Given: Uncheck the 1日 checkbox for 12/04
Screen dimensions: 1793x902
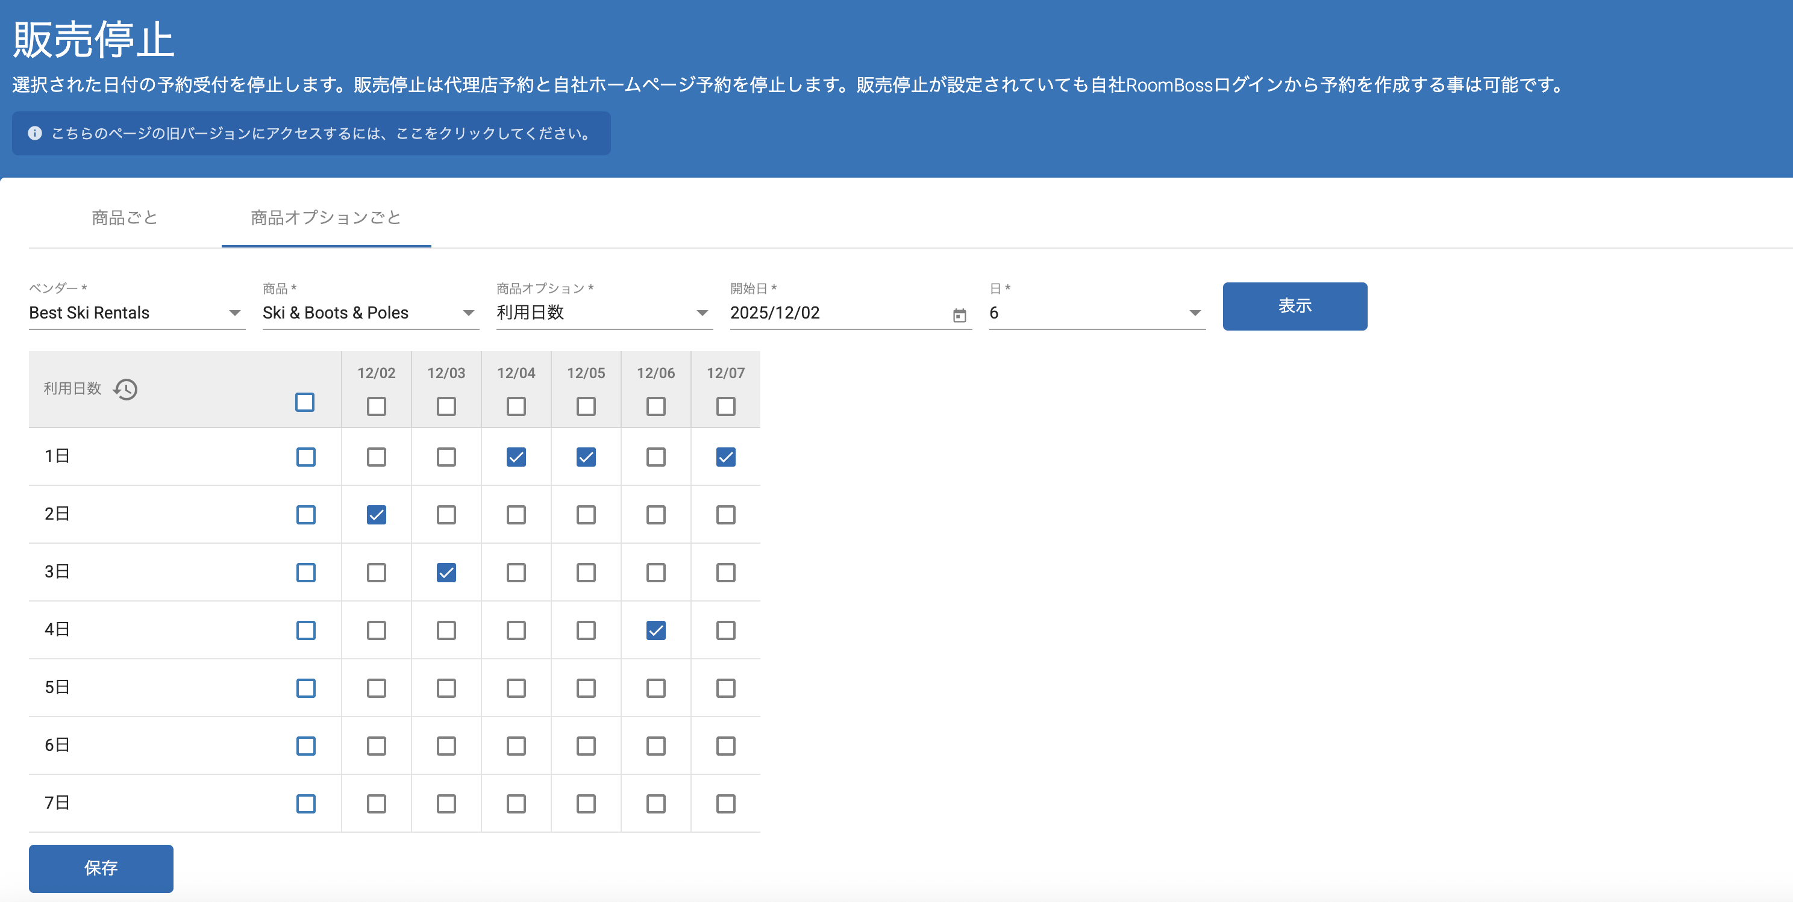Looking at the screenshot, I should [516, 457].
